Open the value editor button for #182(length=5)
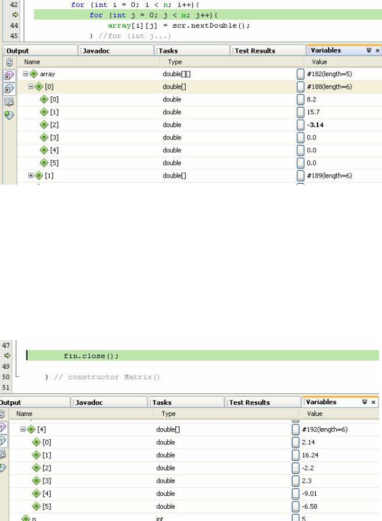This screenshot has width=382, height=521. (x=300, y=74)
